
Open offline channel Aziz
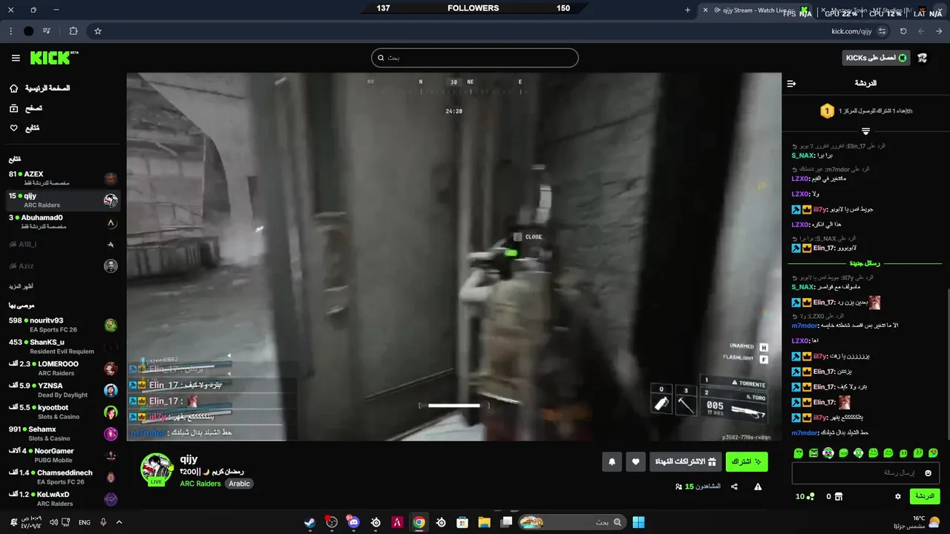point(63,266)
